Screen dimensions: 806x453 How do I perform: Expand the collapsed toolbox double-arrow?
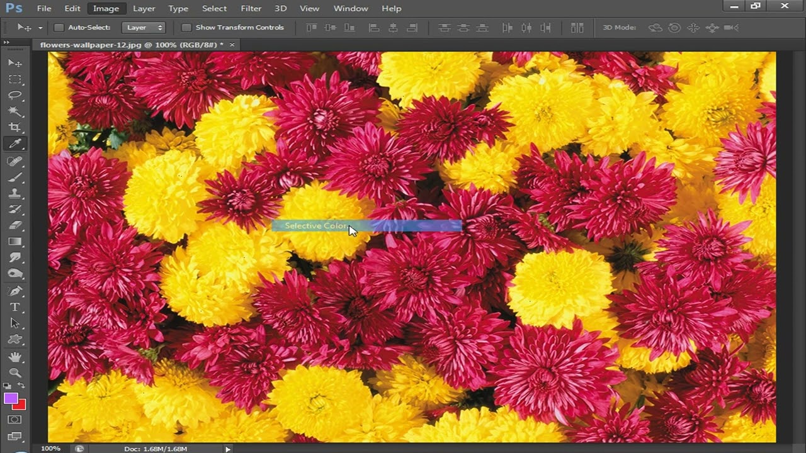[6, 43]
